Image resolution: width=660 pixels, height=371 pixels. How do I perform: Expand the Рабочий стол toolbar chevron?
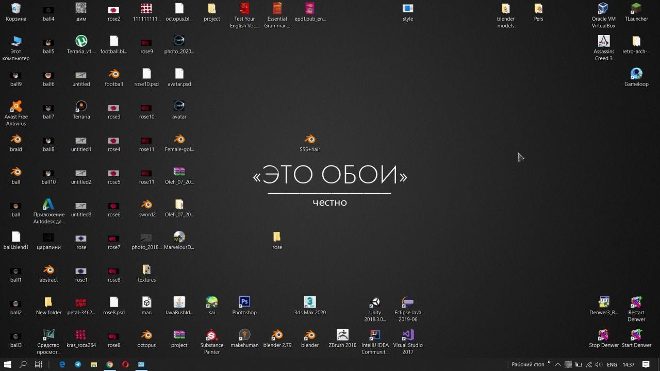549,362
